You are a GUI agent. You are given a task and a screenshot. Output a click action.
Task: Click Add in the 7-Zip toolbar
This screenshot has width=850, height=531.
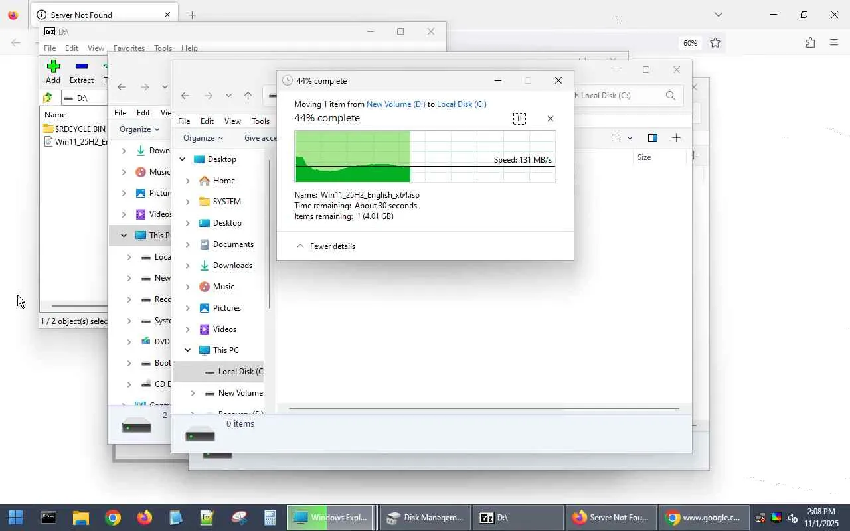coord(53,72)
